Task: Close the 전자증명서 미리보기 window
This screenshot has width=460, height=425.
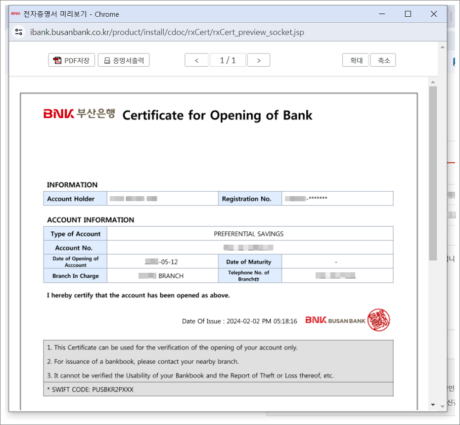Action: tap(434, 14)
